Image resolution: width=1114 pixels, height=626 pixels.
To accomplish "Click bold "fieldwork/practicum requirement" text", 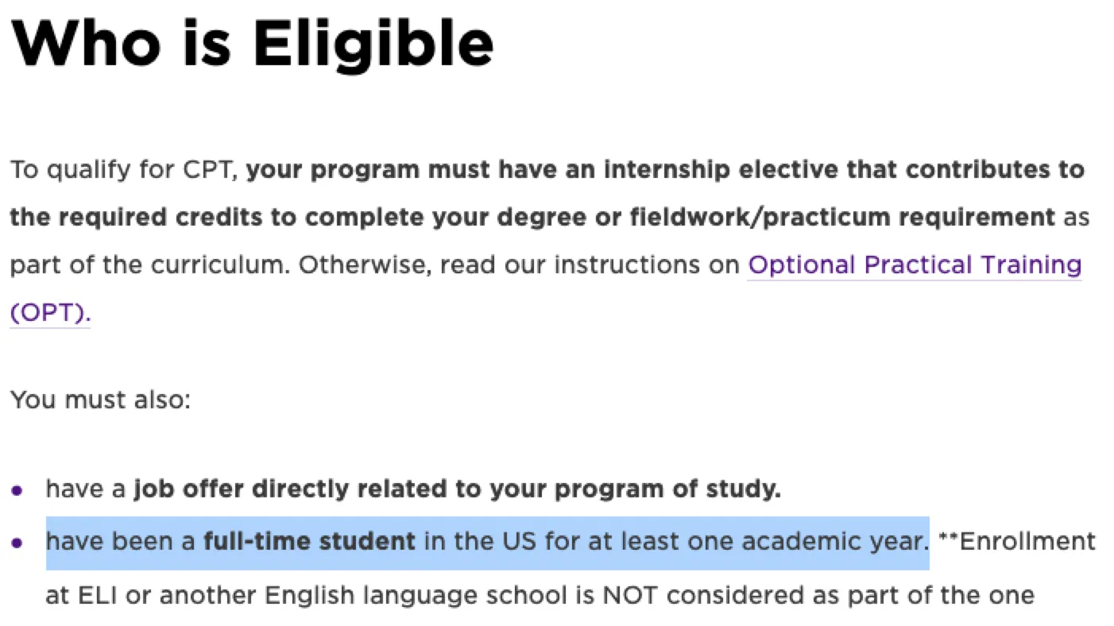I will 842,218.
